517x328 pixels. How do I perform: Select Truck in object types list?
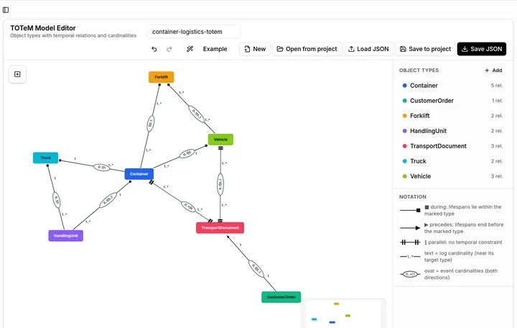(452, 161)
